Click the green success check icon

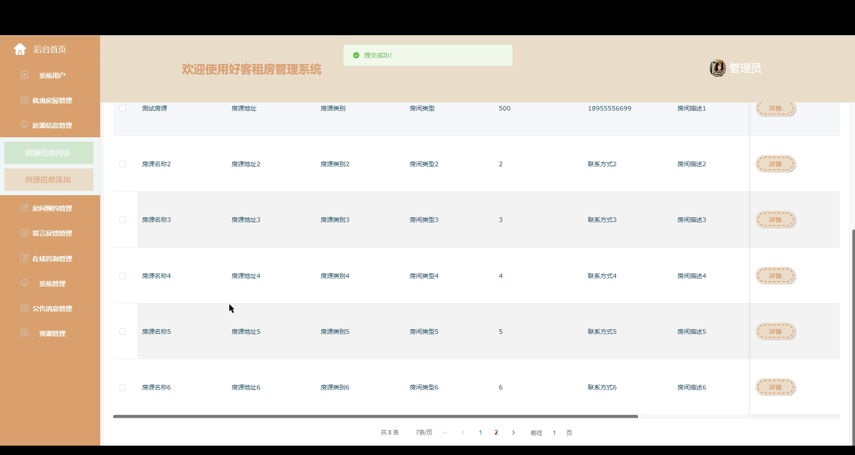[x=356, y=55]
